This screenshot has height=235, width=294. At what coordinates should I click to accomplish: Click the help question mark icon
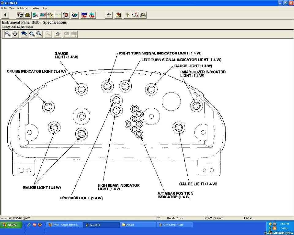pos(127,15)
